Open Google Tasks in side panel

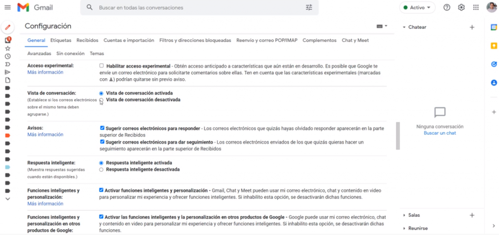pyautogui.click(x=493, y=64)
